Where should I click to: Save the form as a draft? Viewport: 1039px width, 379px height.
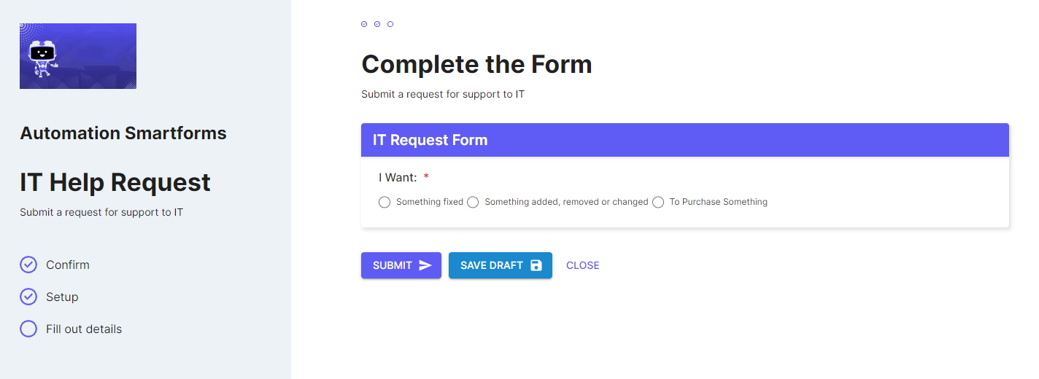[501, 265]
